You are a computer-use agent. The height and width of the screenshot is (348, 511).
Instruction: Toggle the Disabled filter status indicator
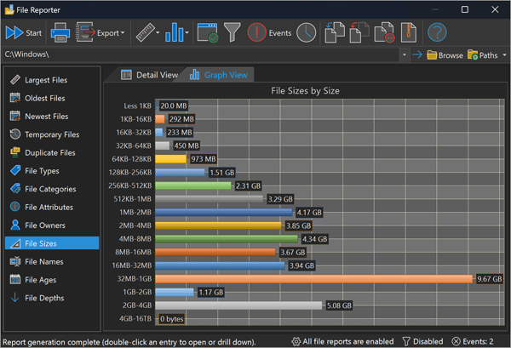point(422,341)
